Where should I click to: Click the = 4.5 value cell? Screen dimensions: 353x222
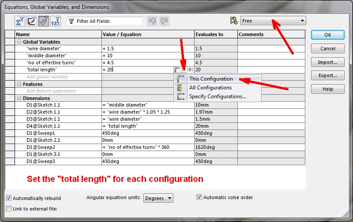148,63
